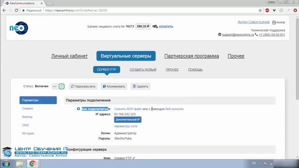Click the help question mark icon near Как подключиться
Viewport: 299px width, 168px height.
pos(78,109)
